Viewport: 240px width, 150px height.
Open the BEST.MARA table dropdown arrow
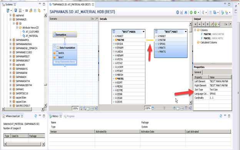tap(143, 32)
